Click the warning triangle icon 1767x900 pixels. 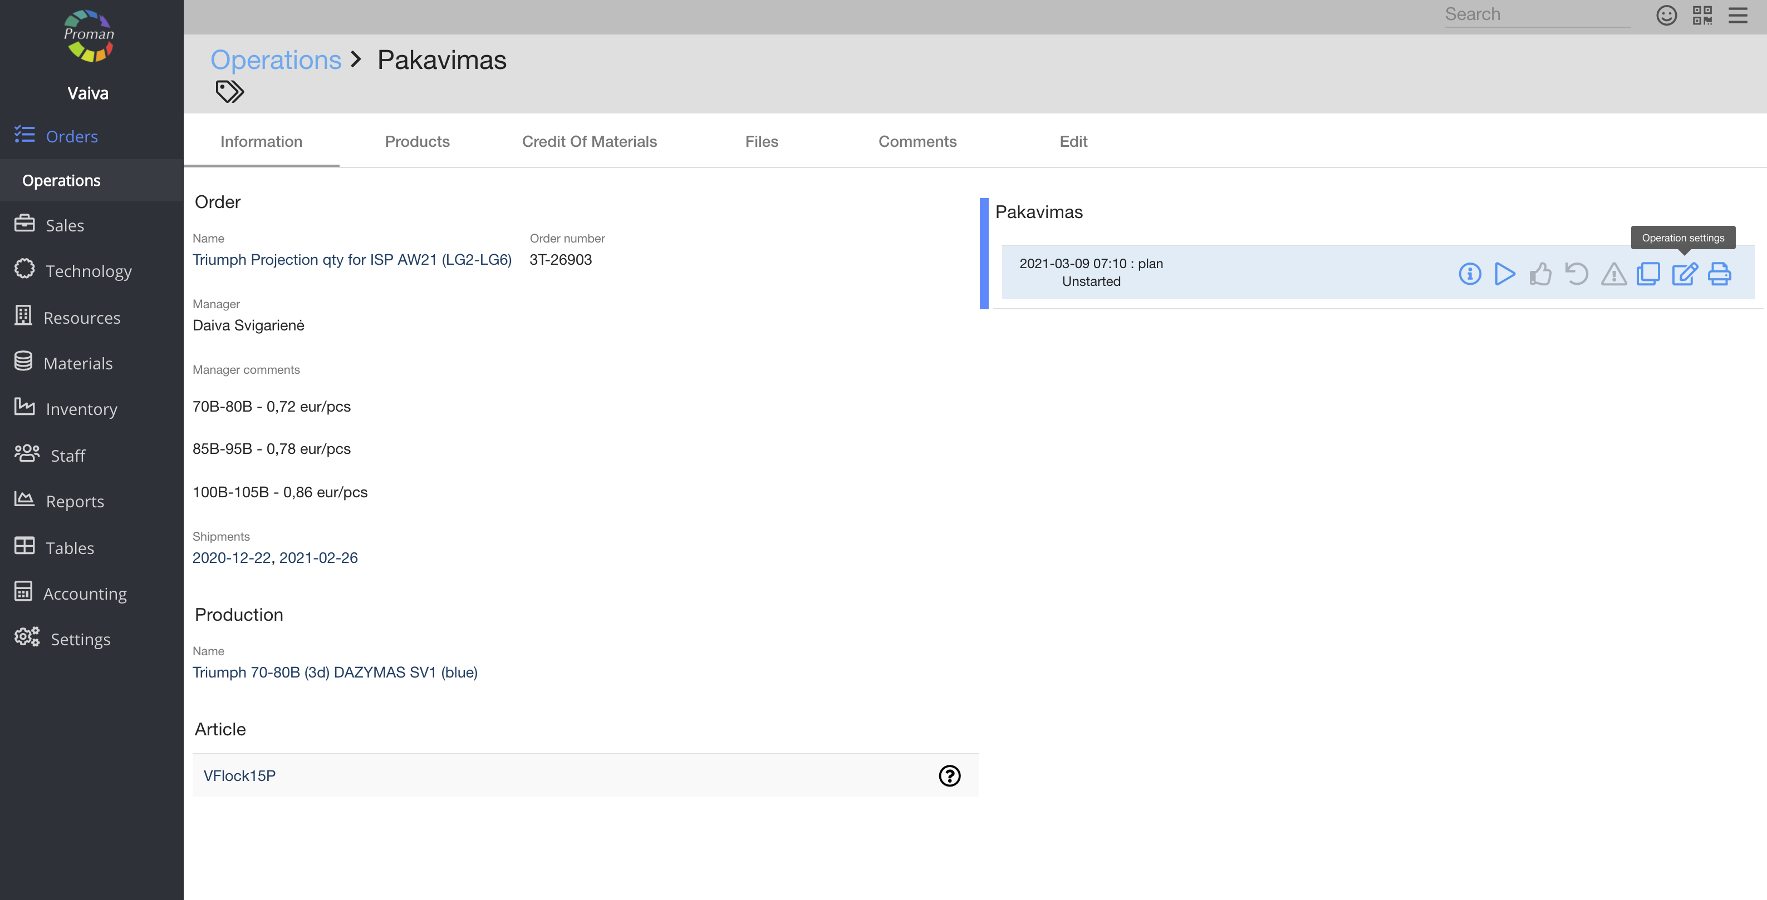[1613, 274]
